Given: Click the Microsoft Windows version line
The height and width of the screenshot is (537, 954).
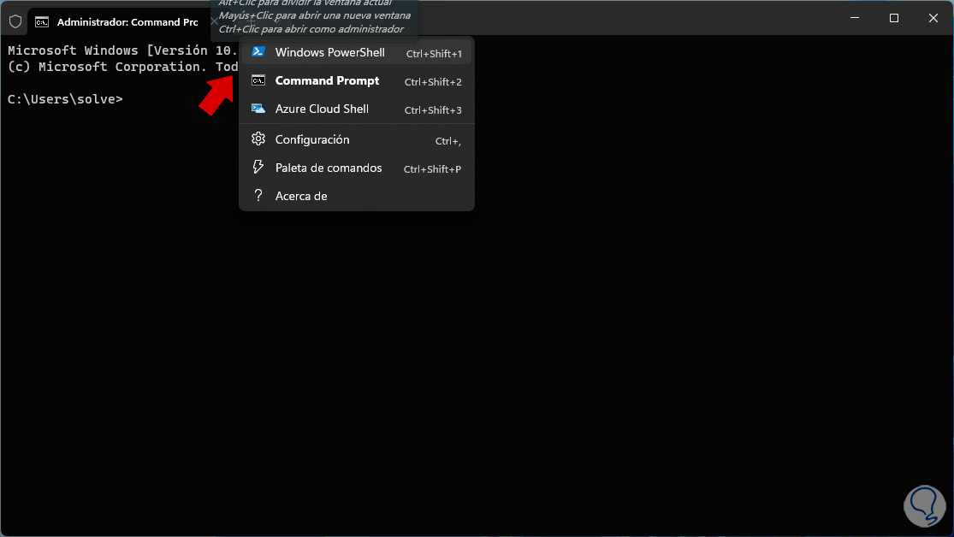Looking at the screenshot, I should (122, 50).
